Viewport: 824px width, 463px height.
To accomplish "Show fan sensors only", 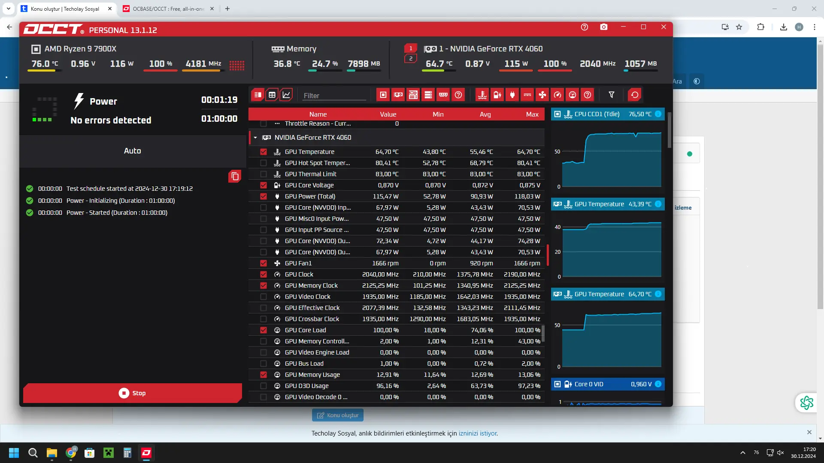I will click(542, 95).
